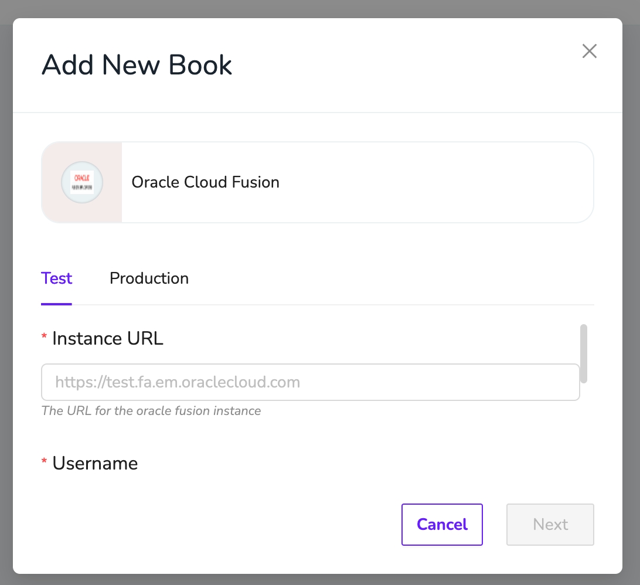Focus the Instance URL input field
Image resolution: width=640 pixels, height=585 pixels.
click(310, 382)
